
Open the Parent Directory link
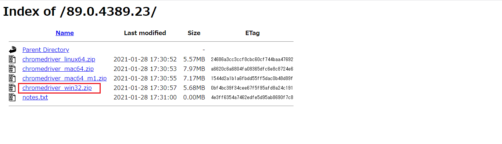[46, 50]
